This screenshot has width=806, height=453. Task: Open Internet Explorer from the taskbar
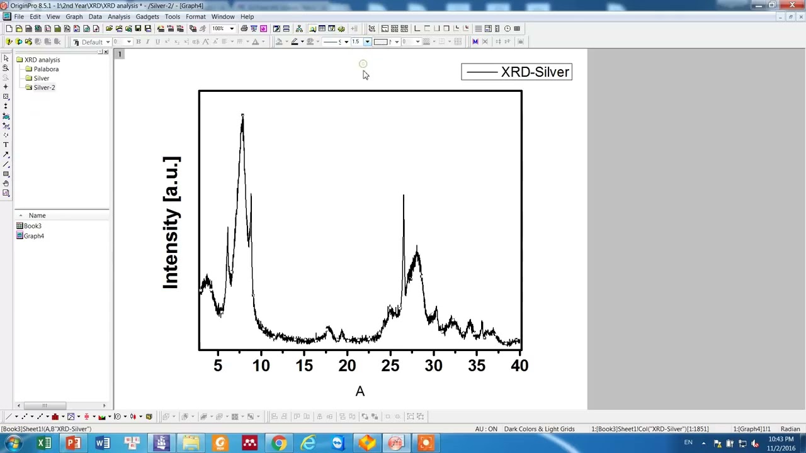[x=308, y=444]
